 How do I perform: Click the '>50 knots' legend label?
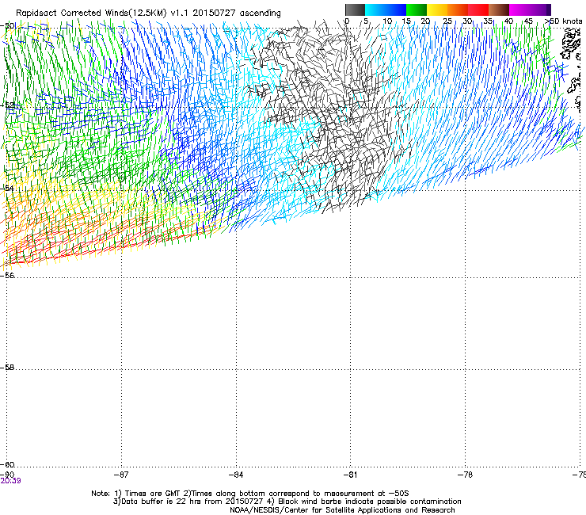pos(563,21)
